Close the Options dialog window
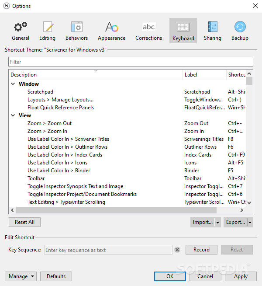The width and height of the screenshot is (262, 286). pyautogui.click(x=255, y=6)
